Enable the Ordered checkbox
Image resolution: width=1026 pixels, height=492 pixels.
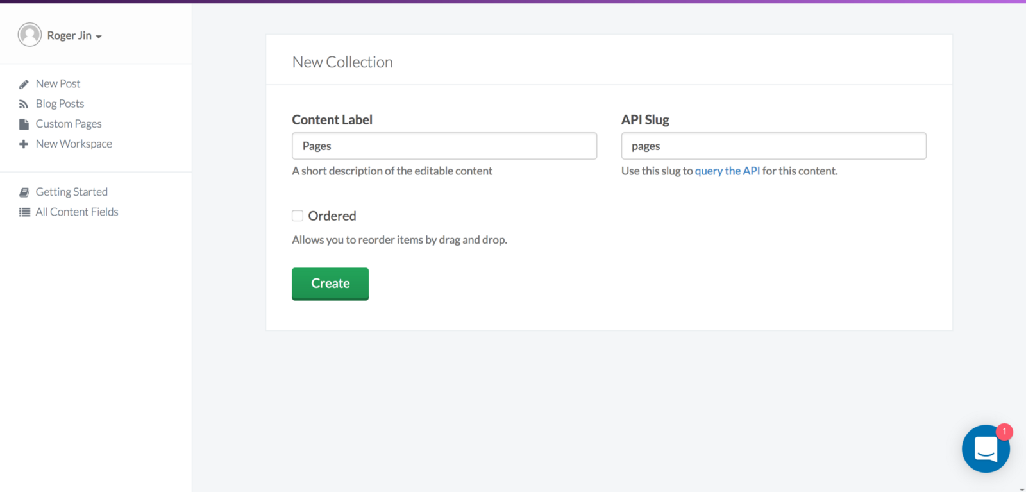point(298,216)
